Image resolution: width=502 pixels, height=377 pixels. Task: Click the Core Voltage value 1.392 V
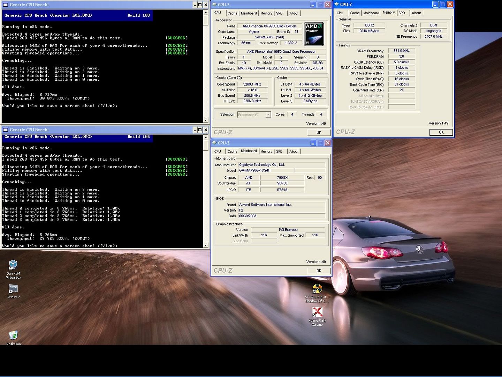click(x=291, y=43)
